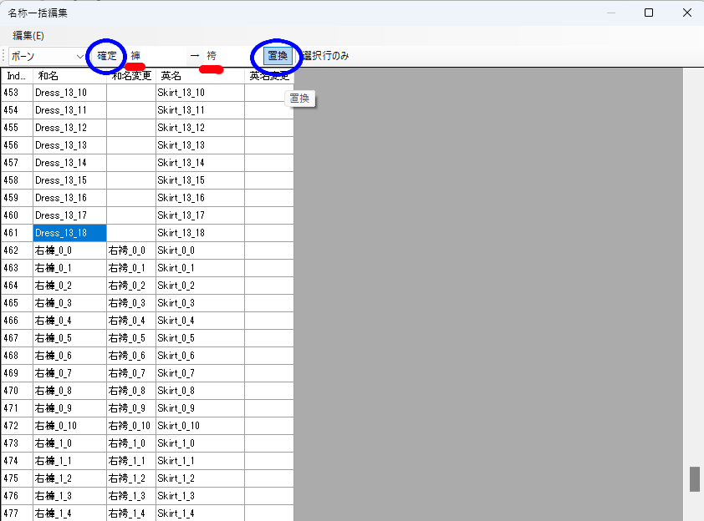Click index cell 470
The height and width of the screenshot is (521, 704).
click(17, 391)
